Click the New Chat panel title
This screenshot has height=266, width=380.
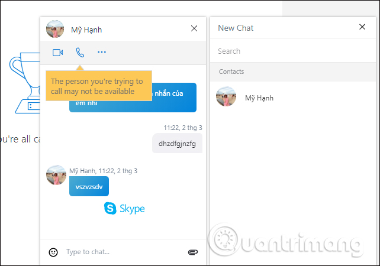click(x=236, y=28)
